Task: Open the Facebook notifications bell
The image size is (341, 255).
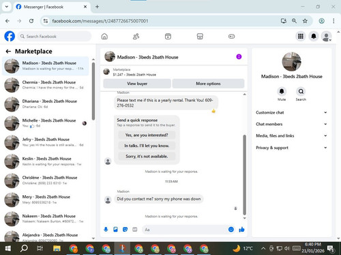Action: [x=314, y=36]
